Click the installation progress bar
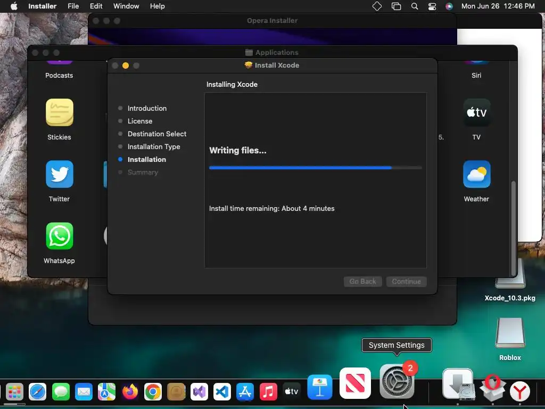 point(315,168)
